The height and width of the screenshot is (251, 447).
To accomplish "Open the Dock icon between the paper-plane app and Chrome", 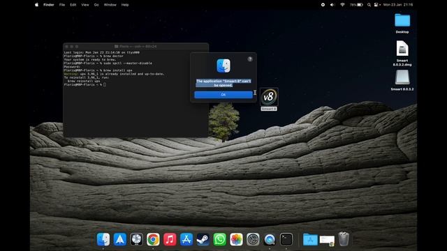I will point(137,239).
